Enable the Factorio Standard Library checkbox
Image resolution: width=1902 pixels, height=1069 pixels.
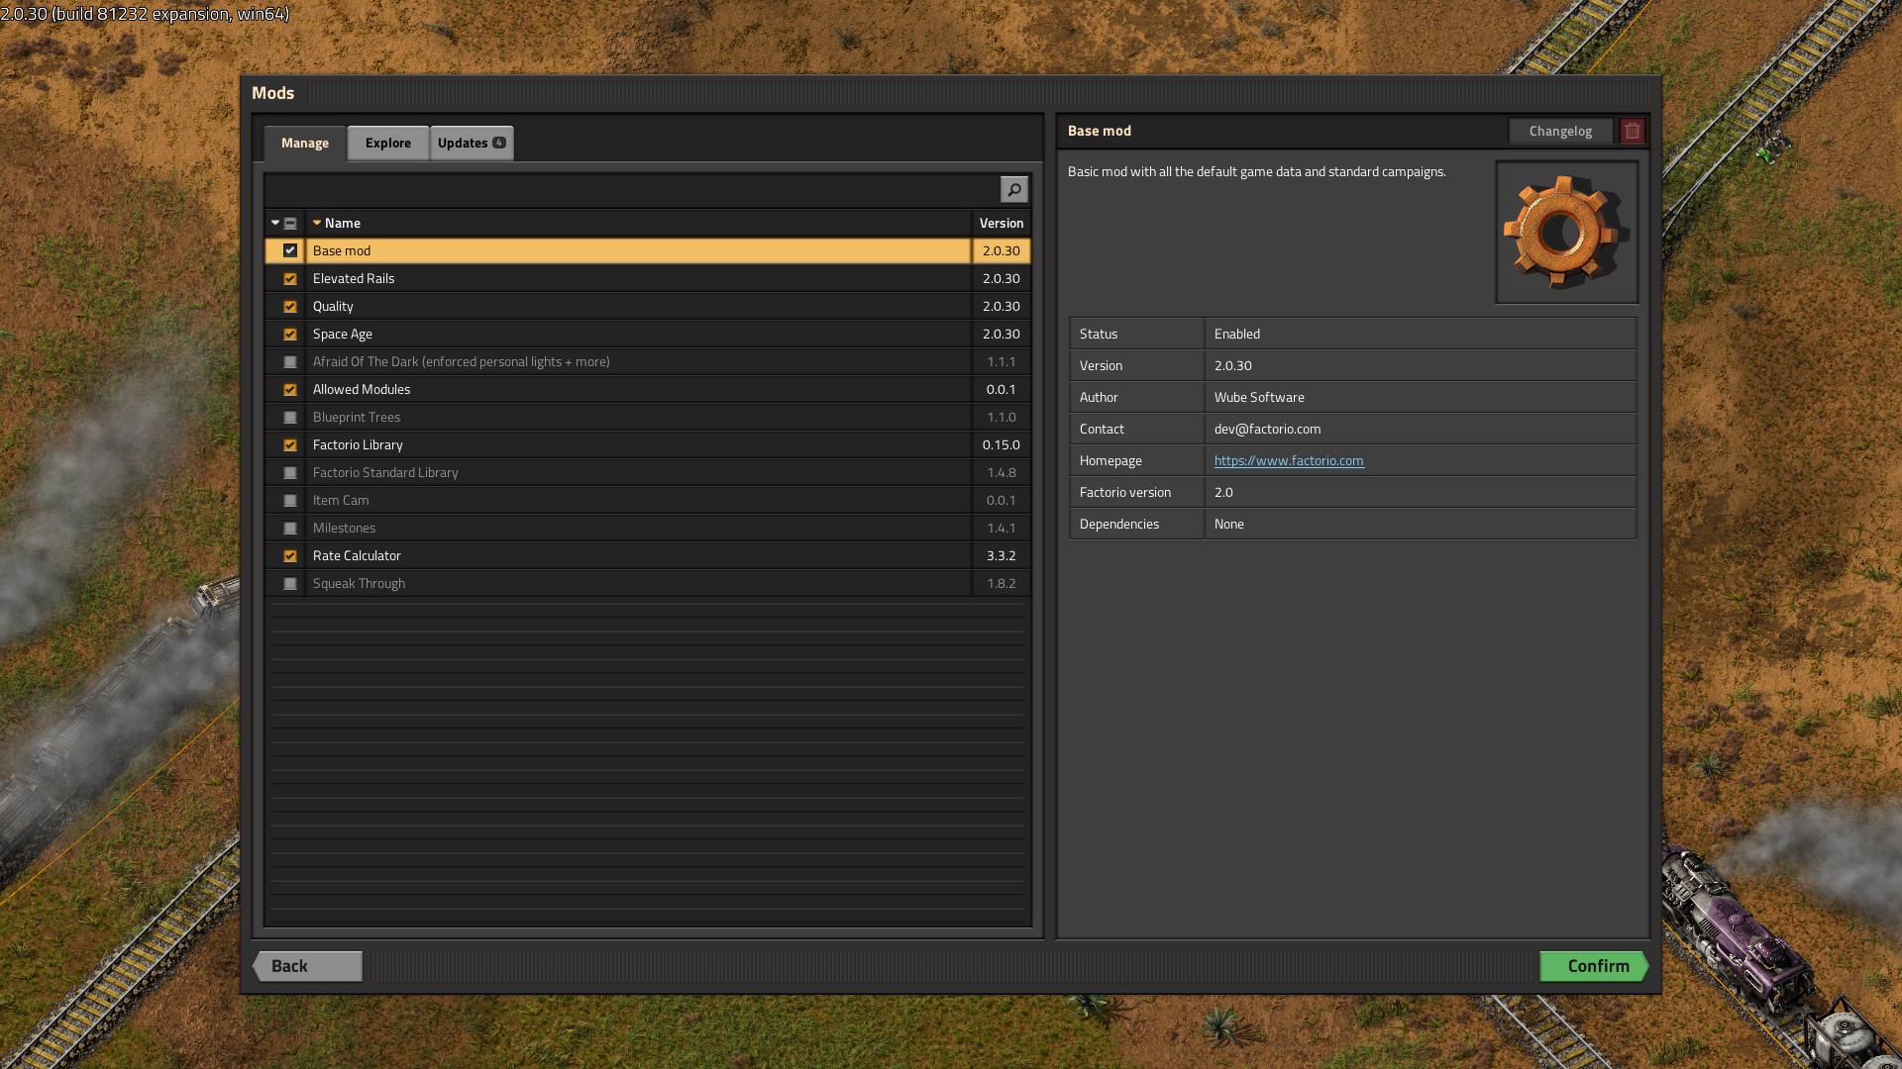[290, 472]
